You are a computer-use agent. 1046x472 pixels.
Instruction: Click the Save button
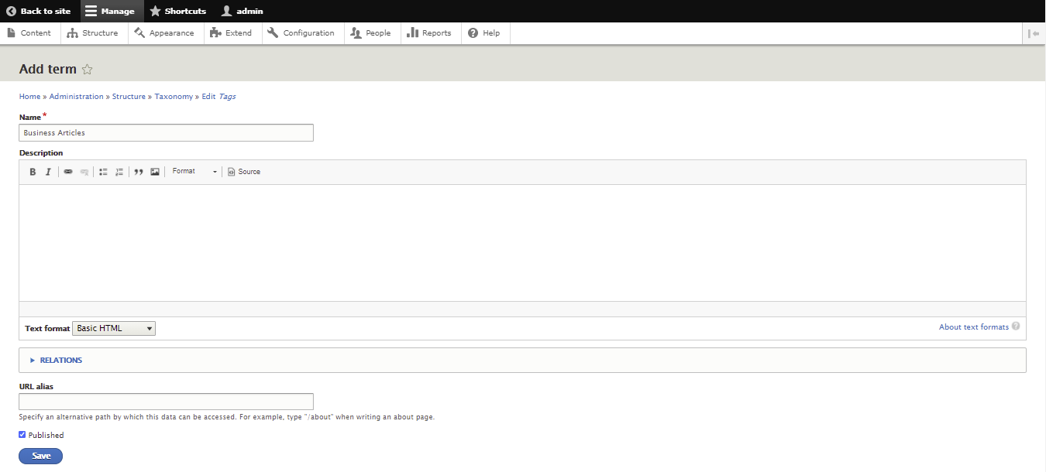pos(40,456)
